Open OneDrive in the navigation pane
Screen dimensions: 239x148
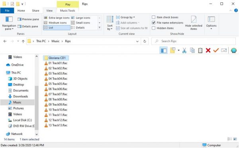(15, 65)
